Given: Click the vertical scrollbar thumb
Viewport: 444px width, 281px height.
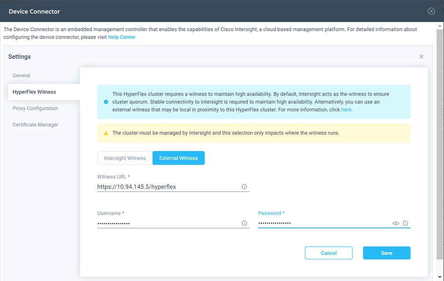Looking at the screenshot, I should coord(440,144).
